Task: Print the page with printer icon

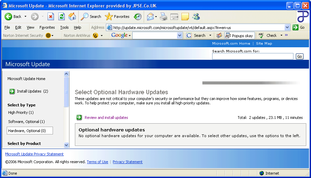Action: (164, 17)
